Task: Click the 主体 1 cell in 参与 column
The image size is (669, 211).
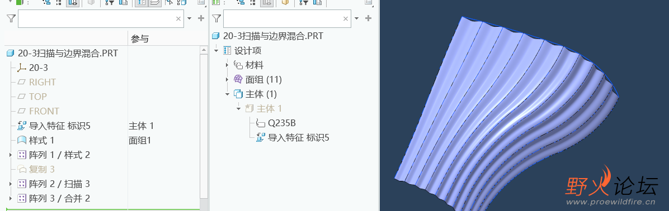Action: click(141, 126)
